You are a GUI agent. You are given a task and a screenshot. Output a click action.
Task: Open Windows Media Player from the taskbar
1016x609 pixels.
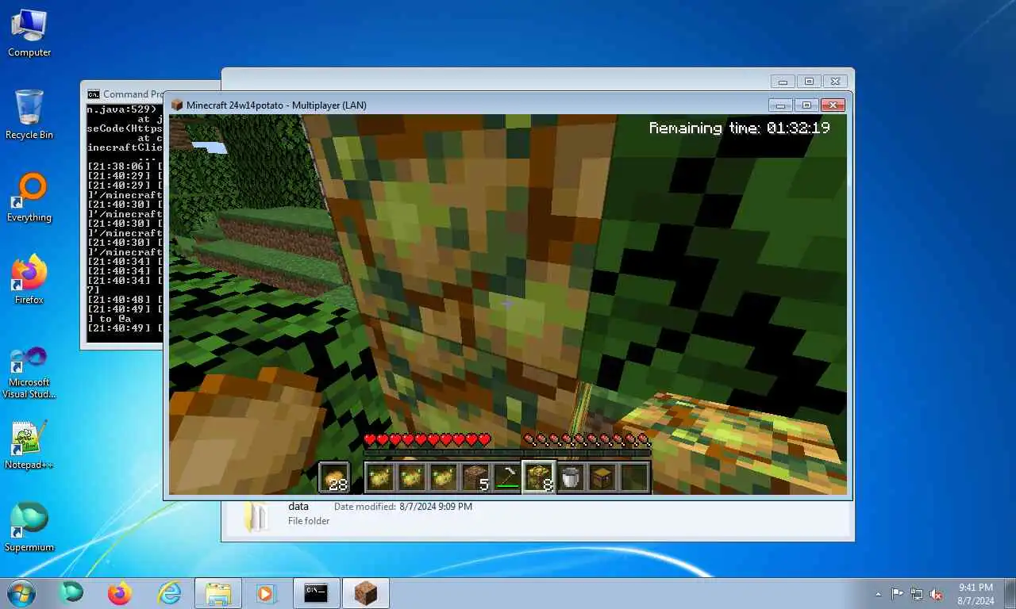(x=266, y=593)
